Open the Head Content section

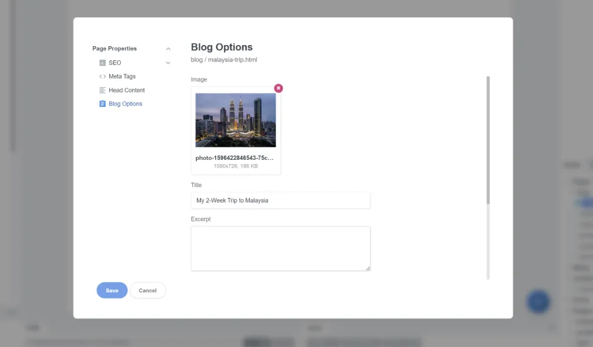(x=126, y=90)
